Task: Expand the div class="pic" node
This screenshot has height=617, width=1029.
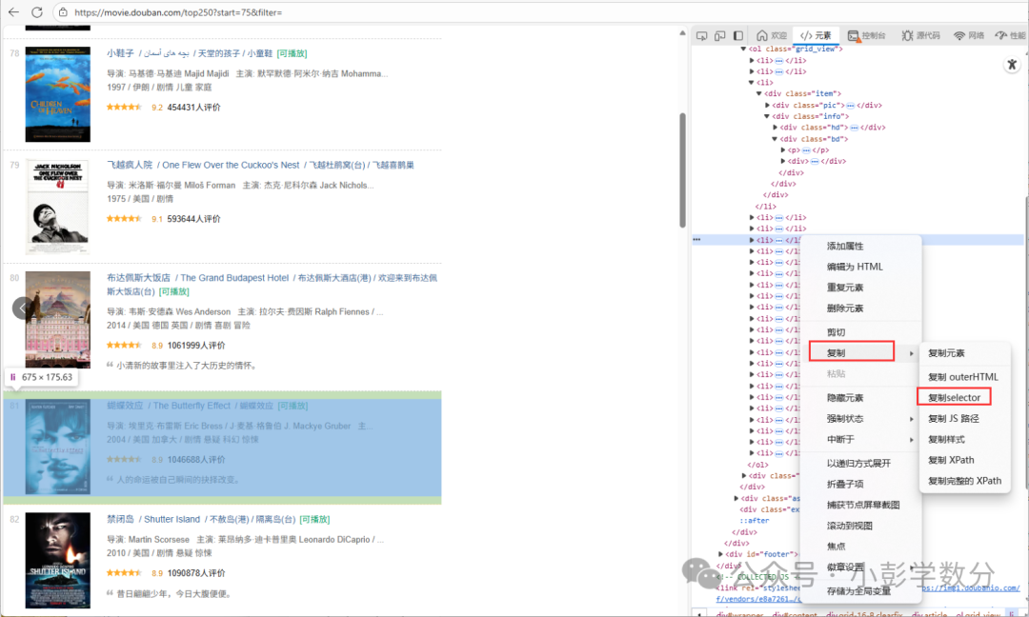Action: click(x=767, y=105)
